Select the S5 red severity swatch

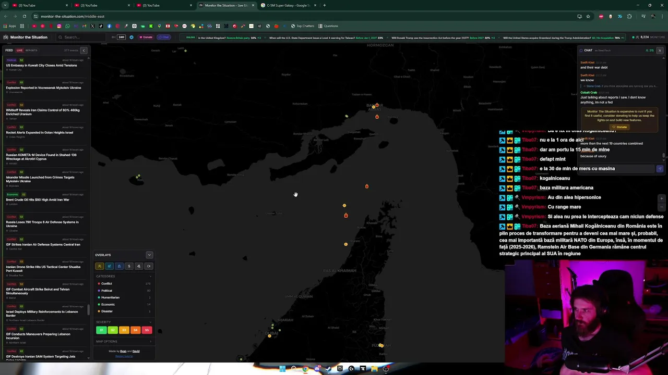click(x=147, y=330)
